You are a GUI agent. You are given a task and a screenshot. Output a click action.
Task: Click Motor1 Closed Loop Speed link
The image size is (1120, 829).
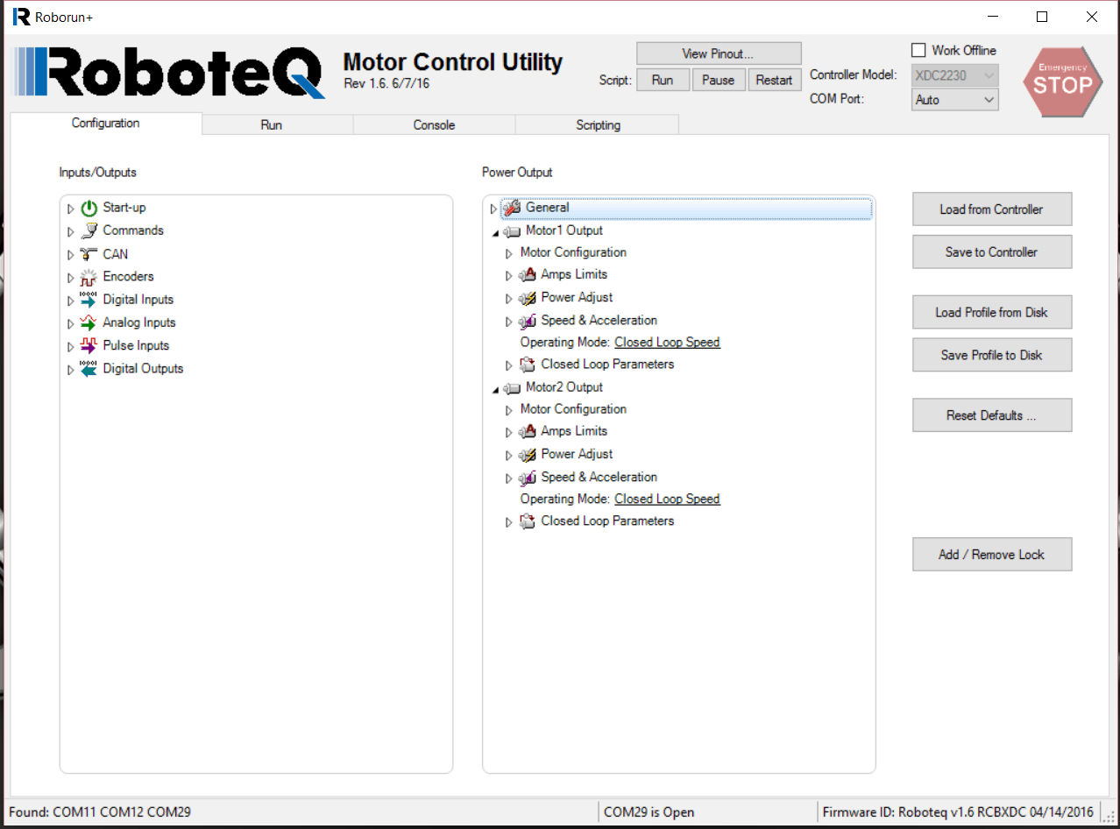coord(667,343)
